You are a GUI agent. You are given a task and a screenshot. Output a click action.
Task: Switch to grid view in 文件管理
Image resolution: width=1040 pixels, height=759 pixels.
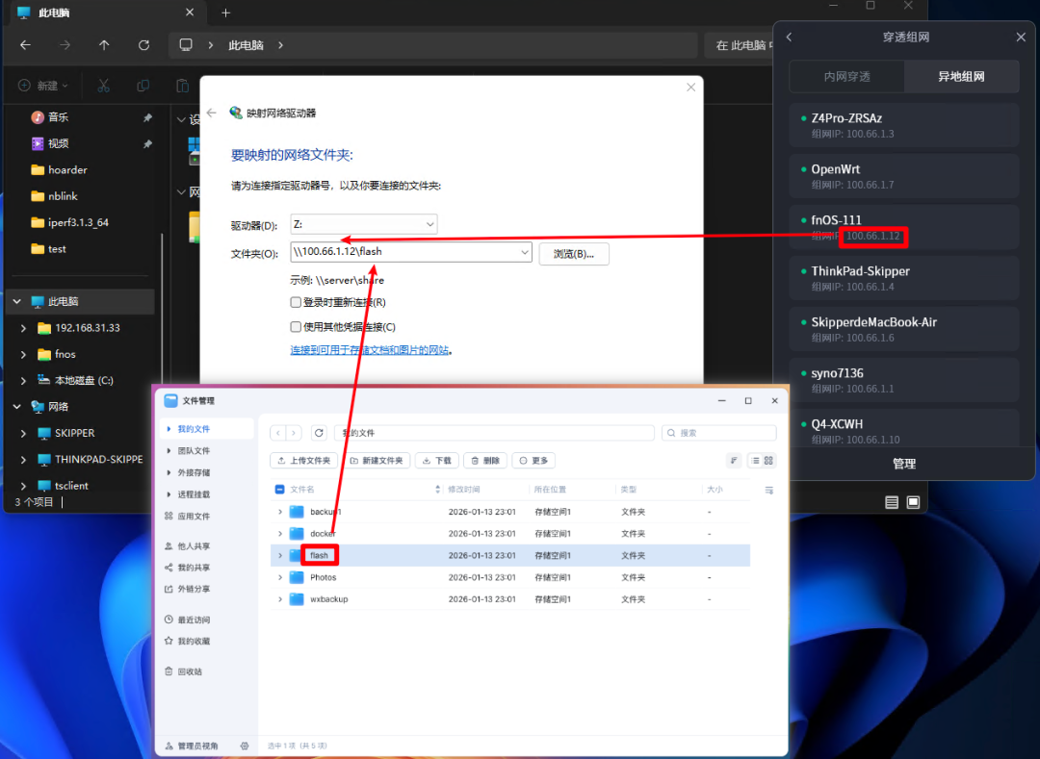pos(768,460)
